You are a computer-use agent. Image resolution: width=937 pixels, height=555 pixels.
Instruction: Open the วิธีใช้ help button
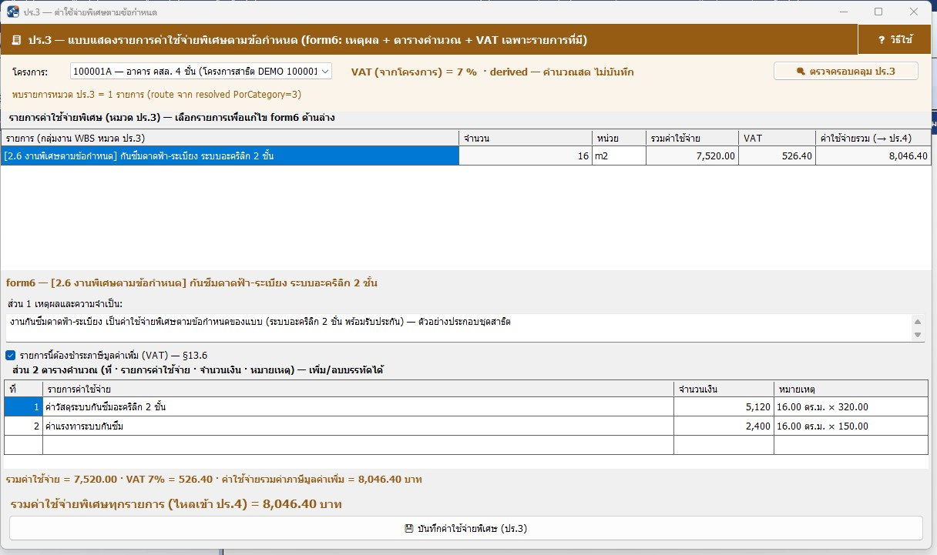(895, 39)
